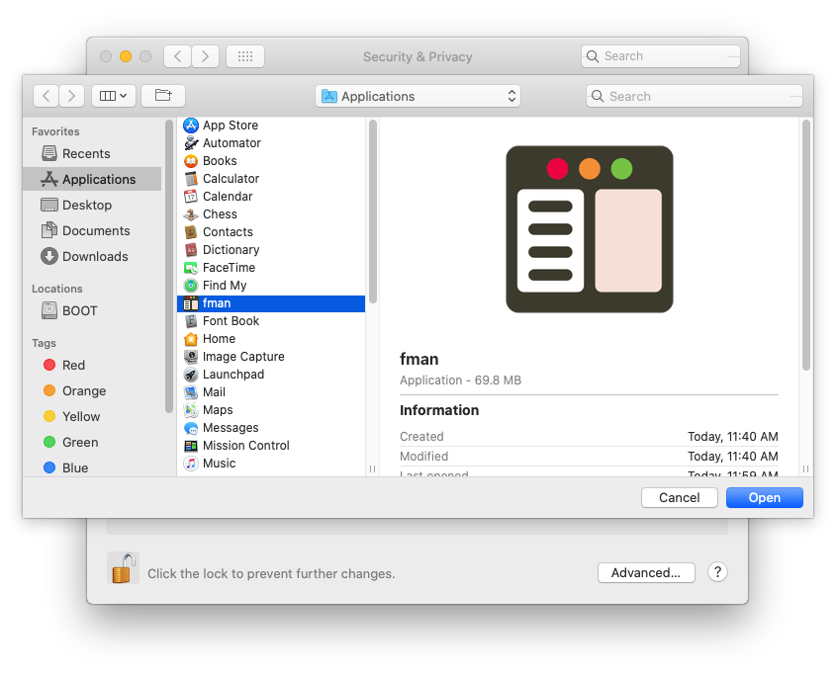The image size is (836, 677).
Task: Open help with the question mark button
Action: point(717,572)
